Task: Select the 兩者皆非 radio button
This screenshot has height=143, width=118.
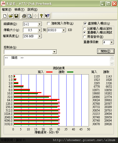Action: [x=85, y=37]
